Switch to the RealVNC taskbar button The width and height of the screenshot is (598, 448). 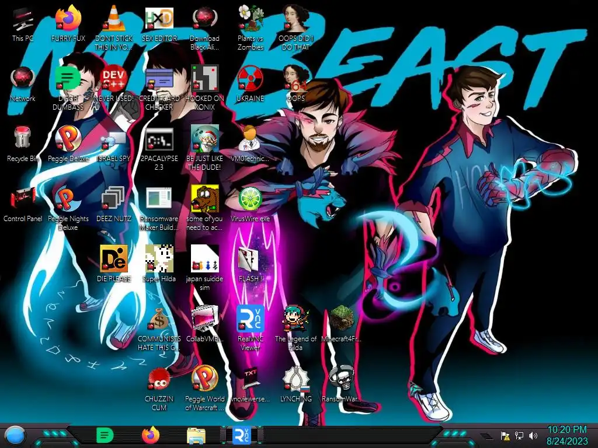(242, 435)
